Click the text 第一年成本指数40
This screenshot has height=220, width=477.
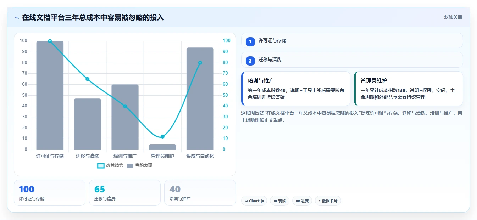point(267,90)
